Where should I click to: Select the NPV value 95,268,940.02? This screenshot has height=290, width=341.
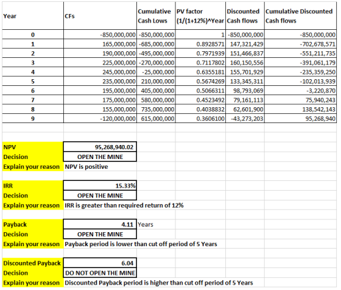(x=100, y=147)
